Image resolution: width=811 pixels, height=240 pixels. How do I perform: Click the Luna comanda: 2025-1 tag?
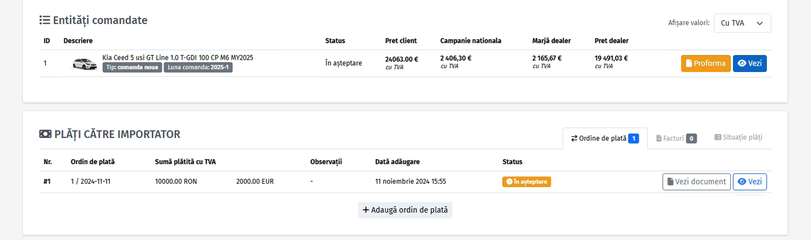point(198,67)
